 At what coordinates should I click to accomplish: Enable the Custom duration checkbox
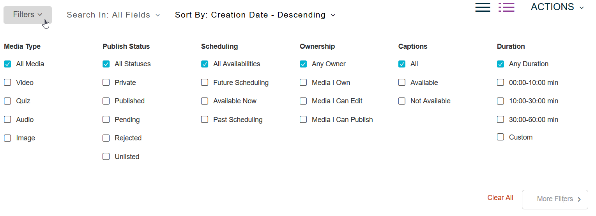click(x=500, y=137)
